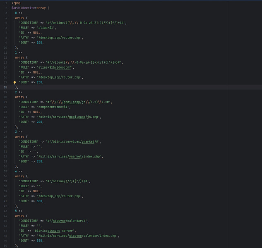
Task: Click the SORT value 150
Action: click(x=40, y=82)
